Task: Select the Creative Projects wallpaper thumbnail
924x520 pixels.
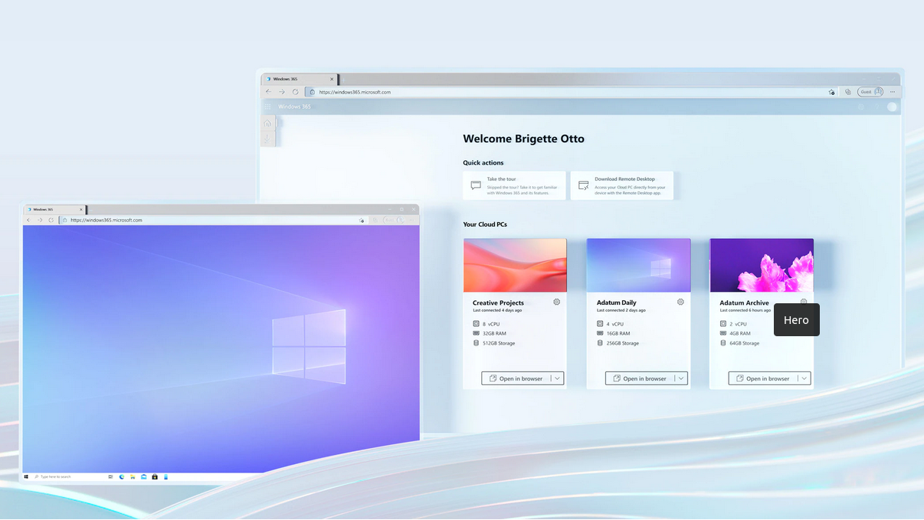Action: 515,265
